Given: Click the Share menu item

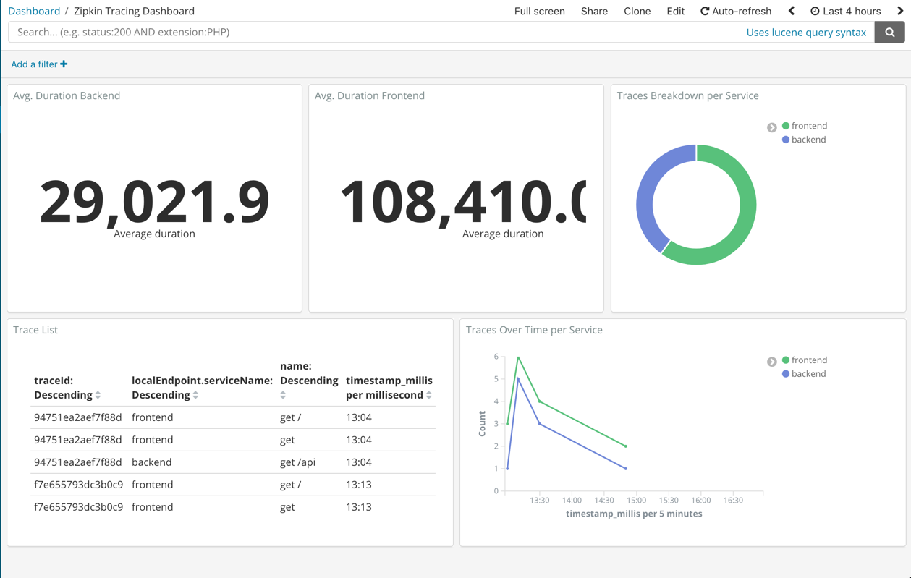Looking at the screenshot, I should 594,11.
